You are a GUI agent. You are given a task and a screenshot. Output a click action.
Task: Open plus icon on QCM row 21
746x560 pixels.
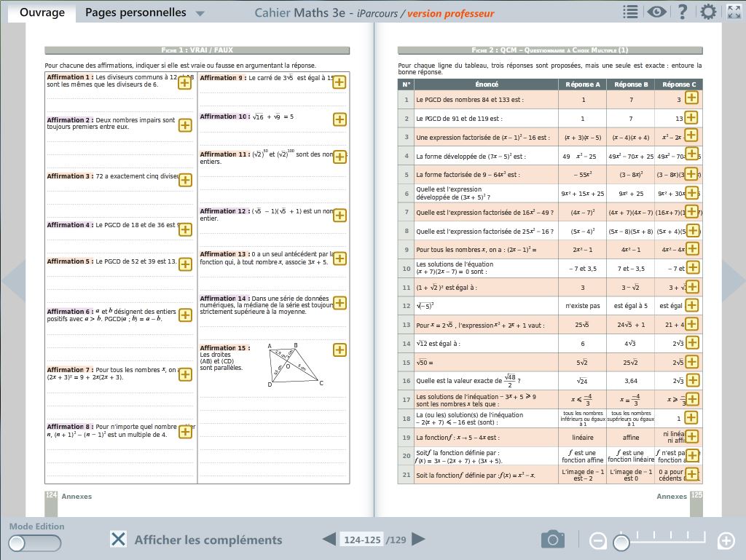[692, 474]
